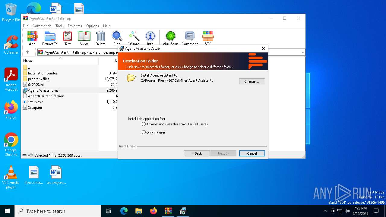Click the Back button in setup

point(197,153)
